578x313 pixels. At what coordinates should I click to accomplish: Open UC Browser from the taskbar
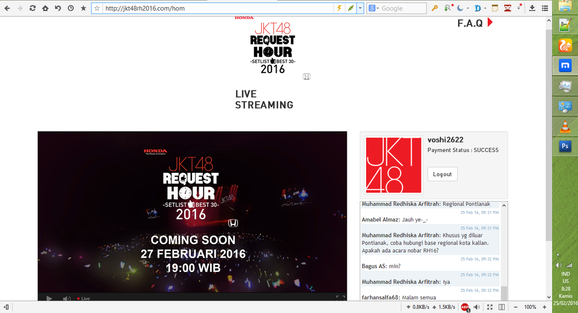(565, 46)
